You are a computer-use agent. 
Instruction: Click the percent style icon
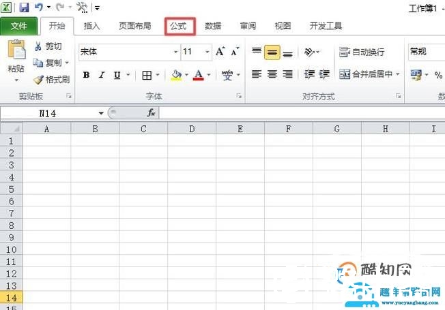point(438,75)
